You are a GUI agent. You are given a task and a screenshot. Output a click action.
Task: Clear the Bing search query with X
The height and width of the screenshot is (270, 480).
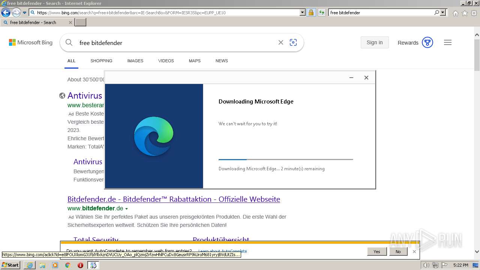point(280,42)
